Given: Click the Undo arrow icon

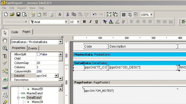Looking at the screenshot, I should pyautogui.click(x=95, y=14).
